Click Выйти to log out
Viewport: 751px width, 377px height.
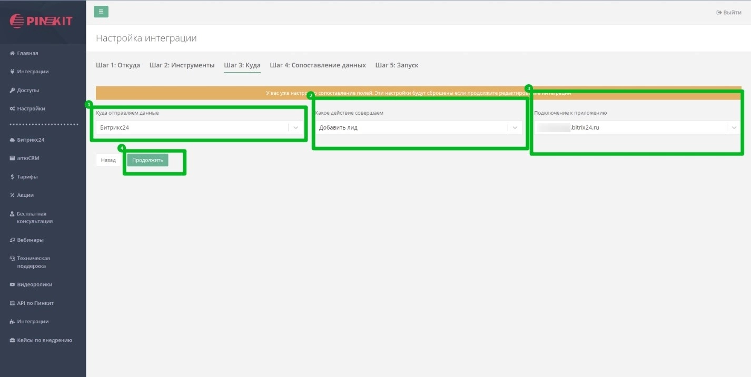click(x=729, y=13)
